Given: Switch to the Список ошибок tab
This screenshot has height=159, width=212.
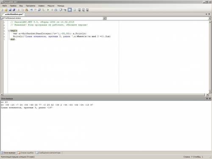Looking at the screenshot, I should click(25, 153).
